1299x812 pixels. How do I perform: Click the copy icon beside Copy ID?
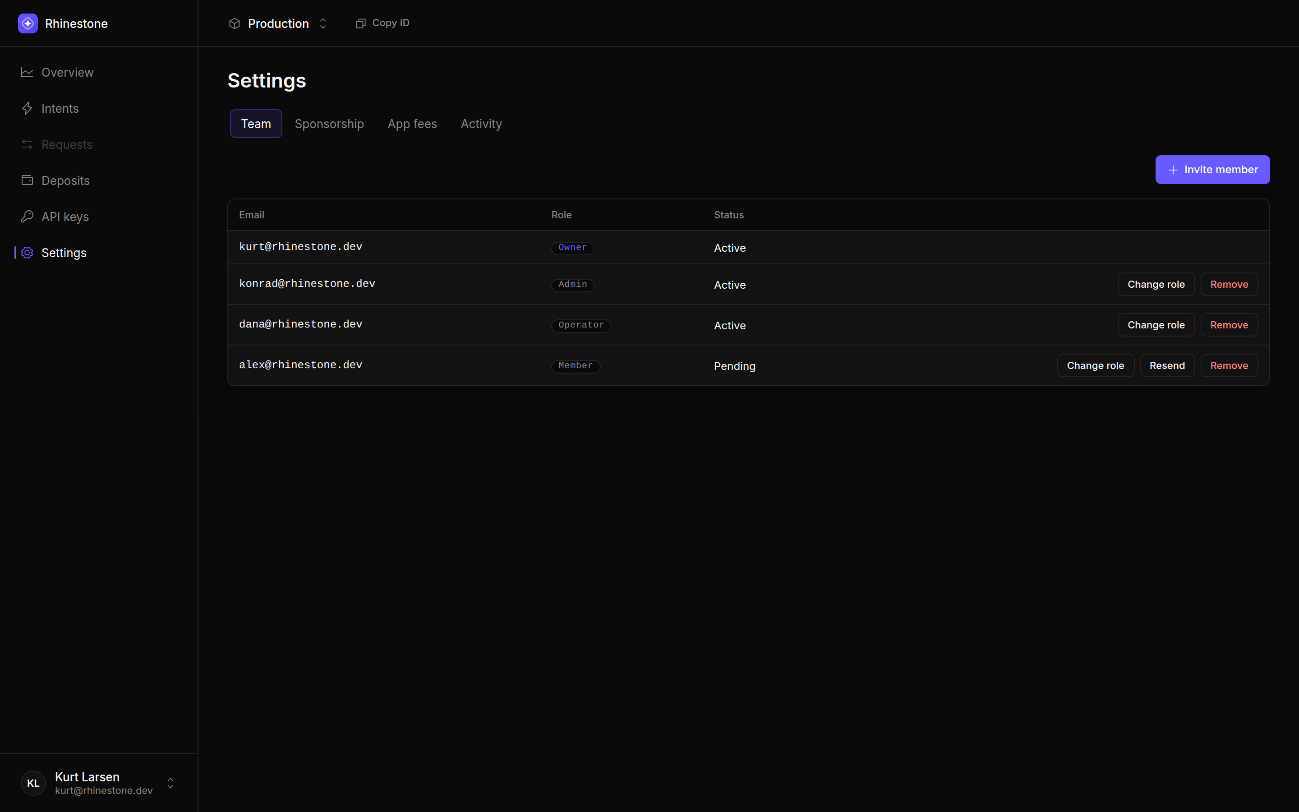(361, 23)
